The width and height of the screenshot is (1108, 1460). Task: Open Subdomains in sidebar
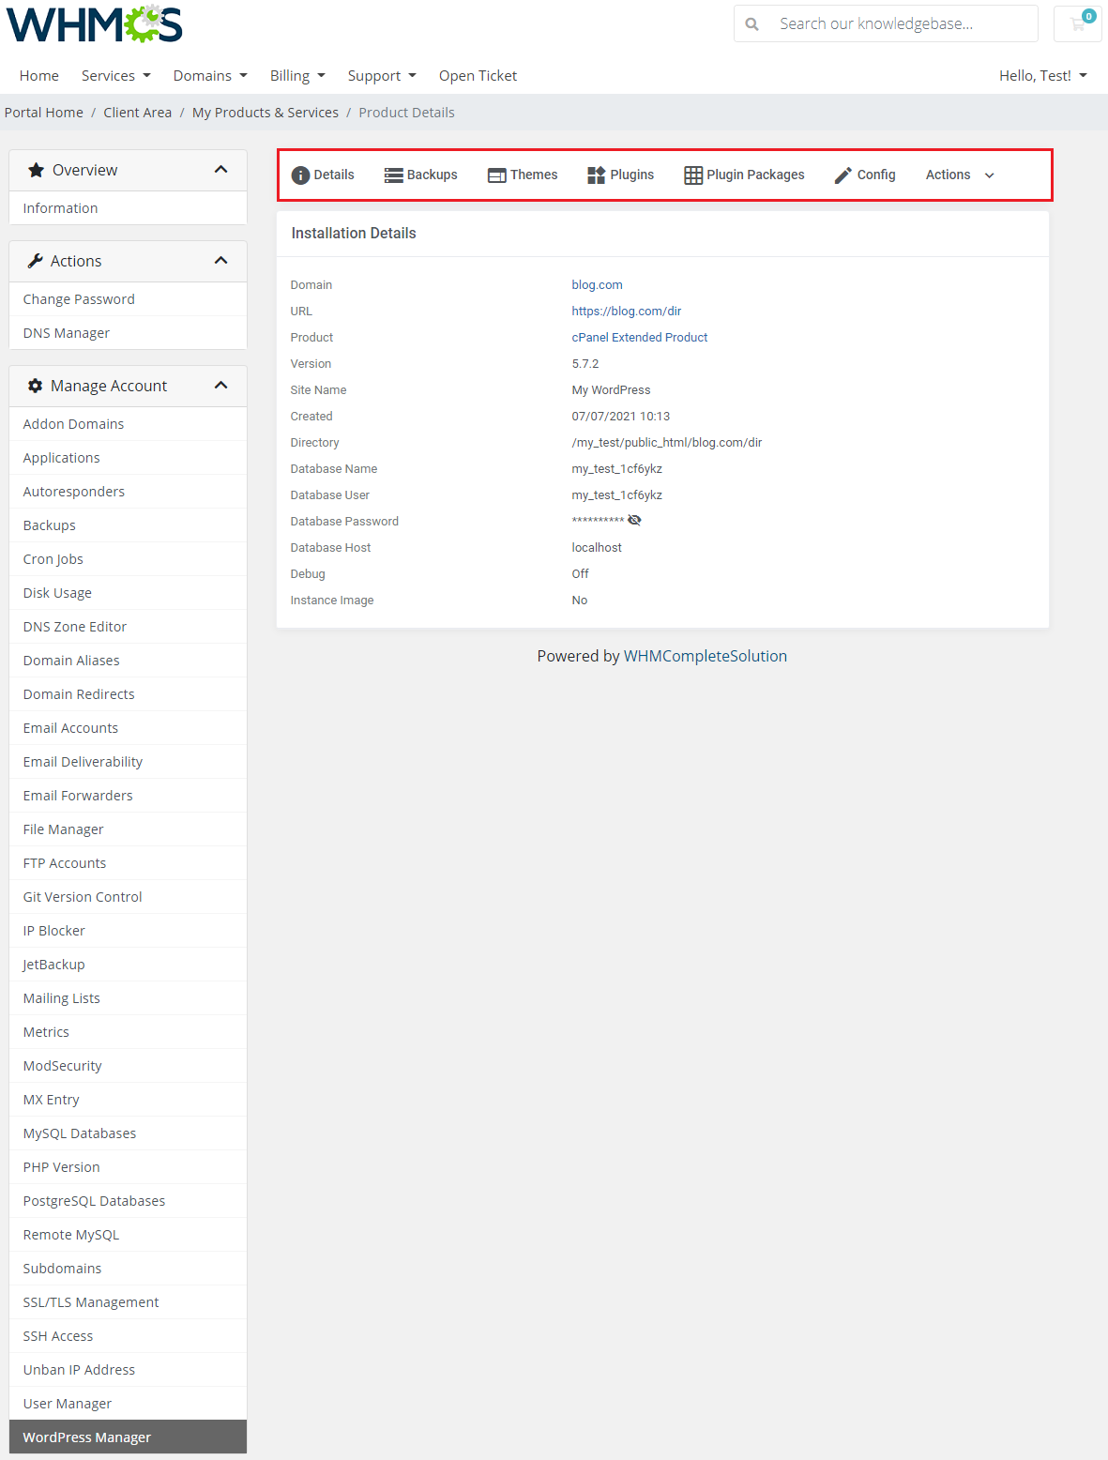tap(128, 1269)
